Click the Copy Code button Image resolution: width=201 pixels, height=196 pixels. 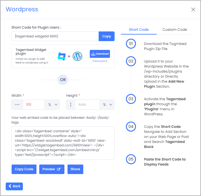coord(24,169)
